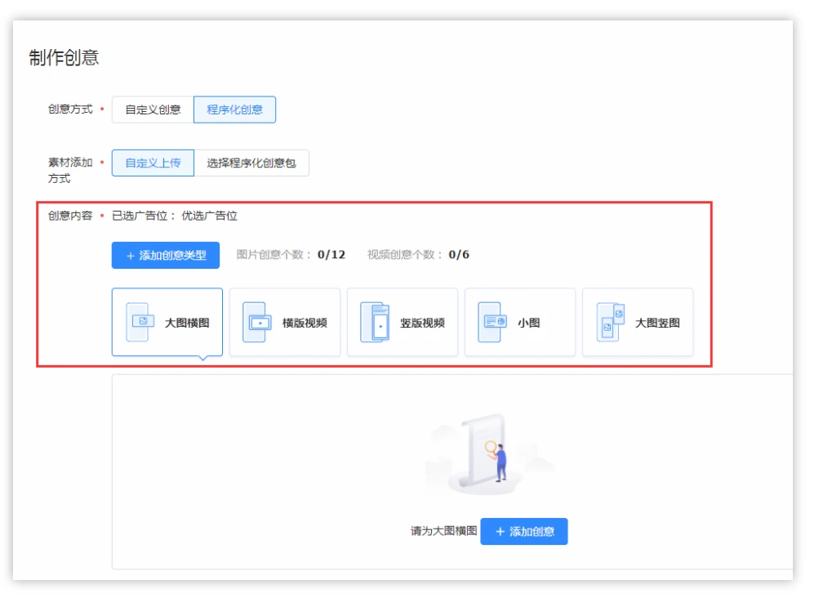This screenshot has height=607, width=819.
Task: Click the empty-state illustration with magnifier figure
Action: tap(490, 453)
